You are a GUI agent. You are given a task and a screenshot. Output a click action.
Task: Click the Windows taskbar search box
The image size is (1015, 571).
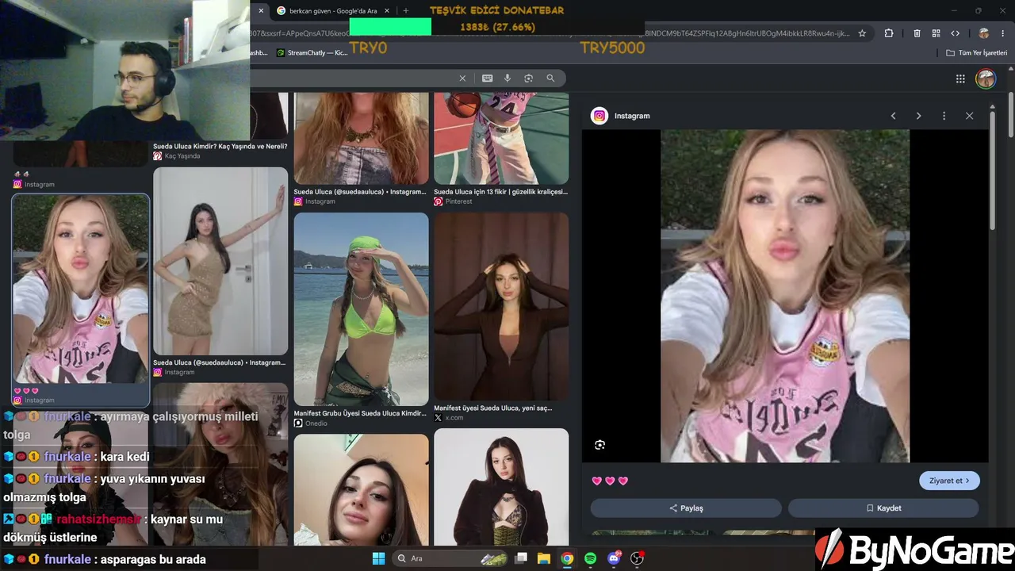point(451,558)
